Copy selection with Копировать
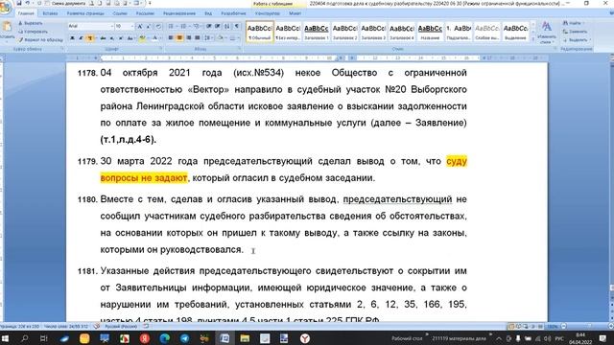The height and width of the screenshot is (345, 614). [33, 32]
